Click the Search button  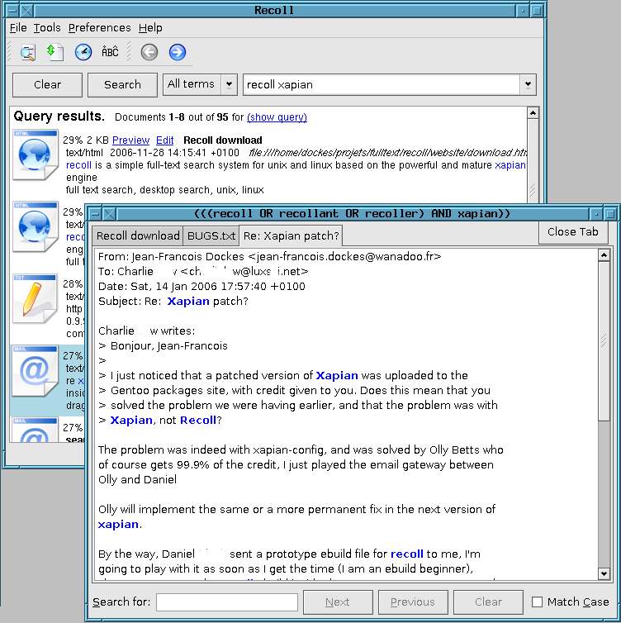click(122, 84)
